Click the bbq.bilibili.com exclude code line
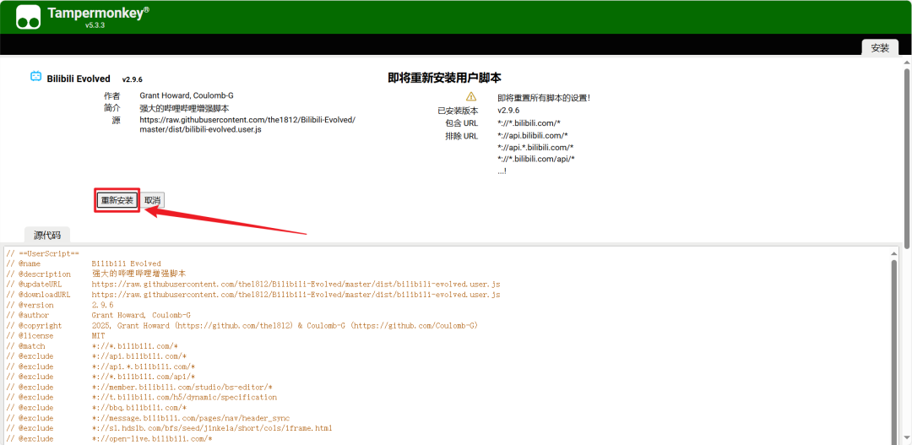Screen dimensions: 912x445 coord(96,407)
